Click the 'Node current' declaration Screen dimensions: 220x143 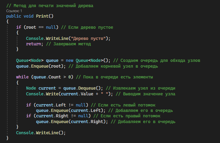click(x=41, y=88)
